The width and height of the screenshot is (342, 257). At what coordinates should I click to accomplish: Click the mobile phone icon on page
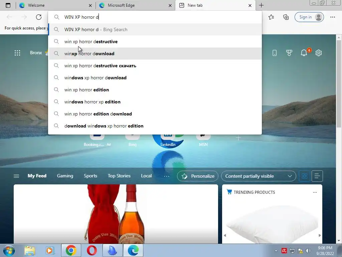275,53
